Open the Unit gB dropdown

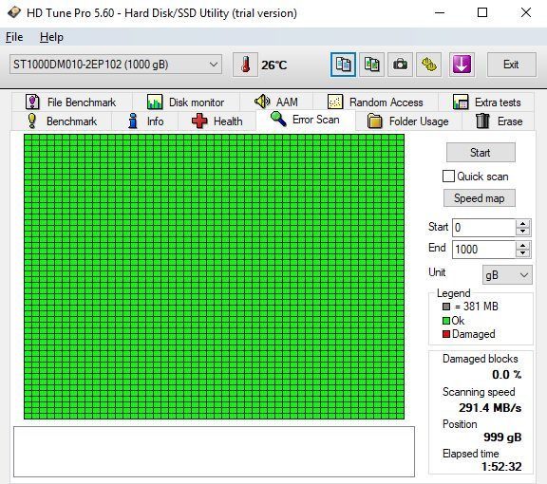507,275
